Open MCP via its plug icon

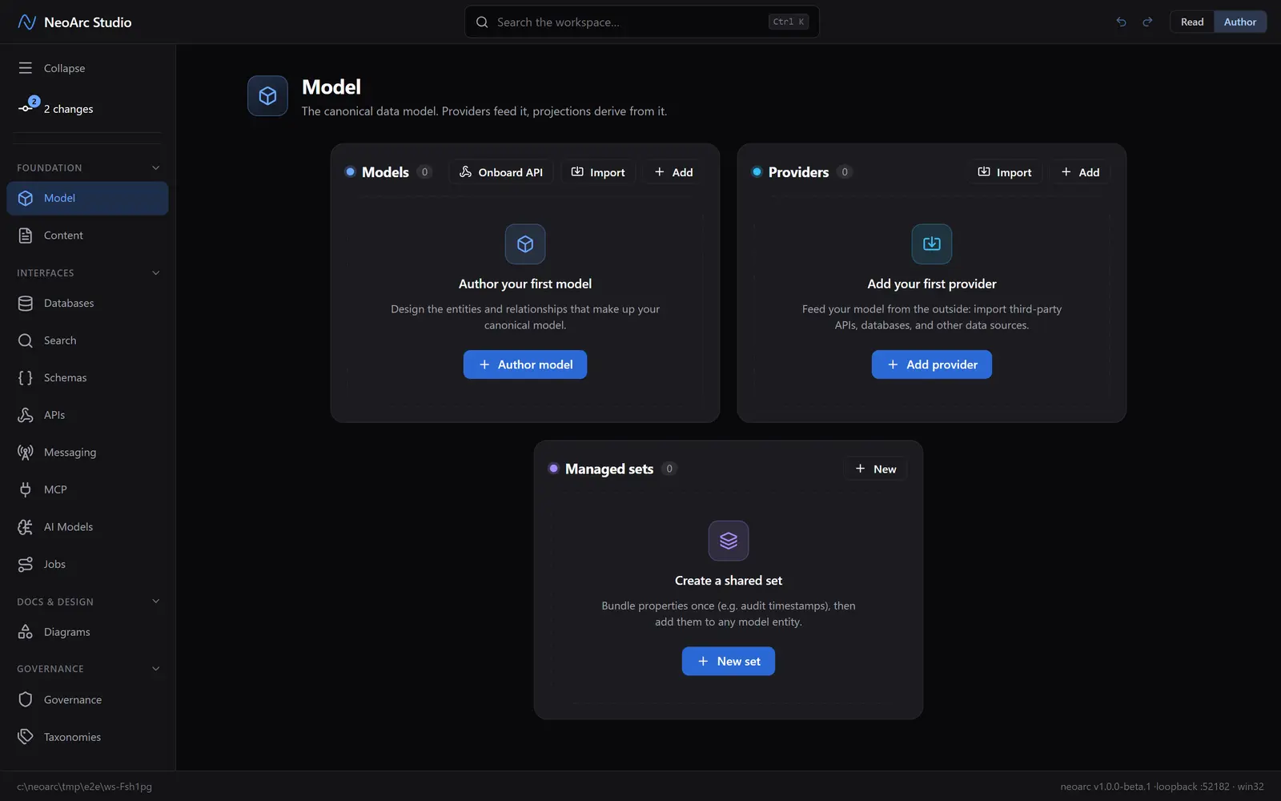[26, 489]
